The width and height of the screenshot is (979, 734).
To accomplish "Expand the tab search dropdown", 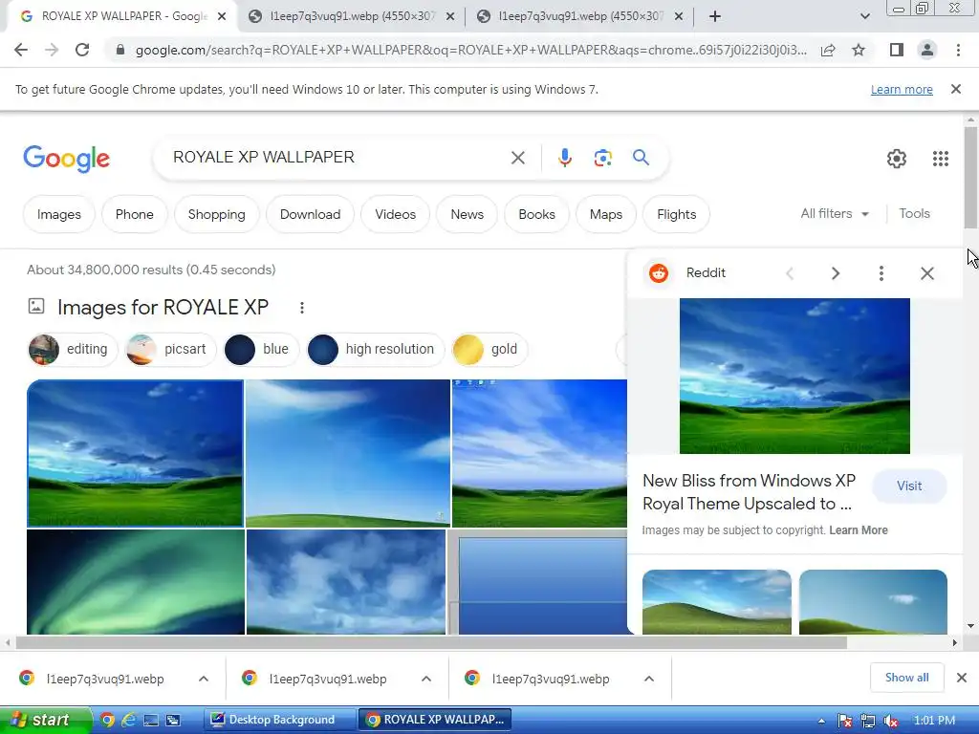I will click(864, 16).
